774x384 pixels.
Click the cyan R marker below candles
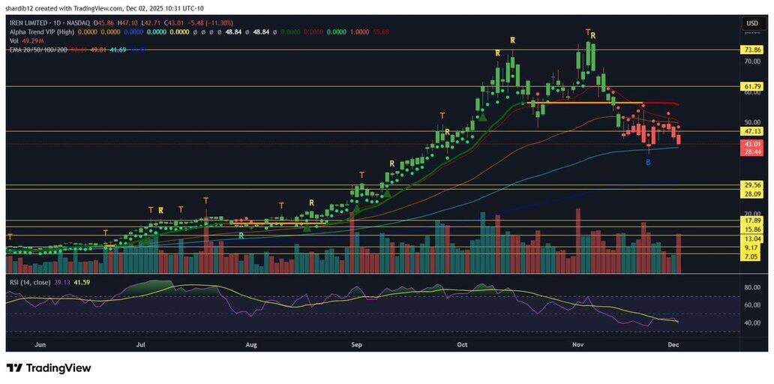click(241, 235)
